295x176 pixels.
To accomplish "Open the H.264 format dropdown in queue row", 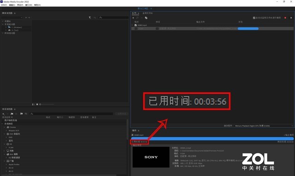I will (136, 29).
